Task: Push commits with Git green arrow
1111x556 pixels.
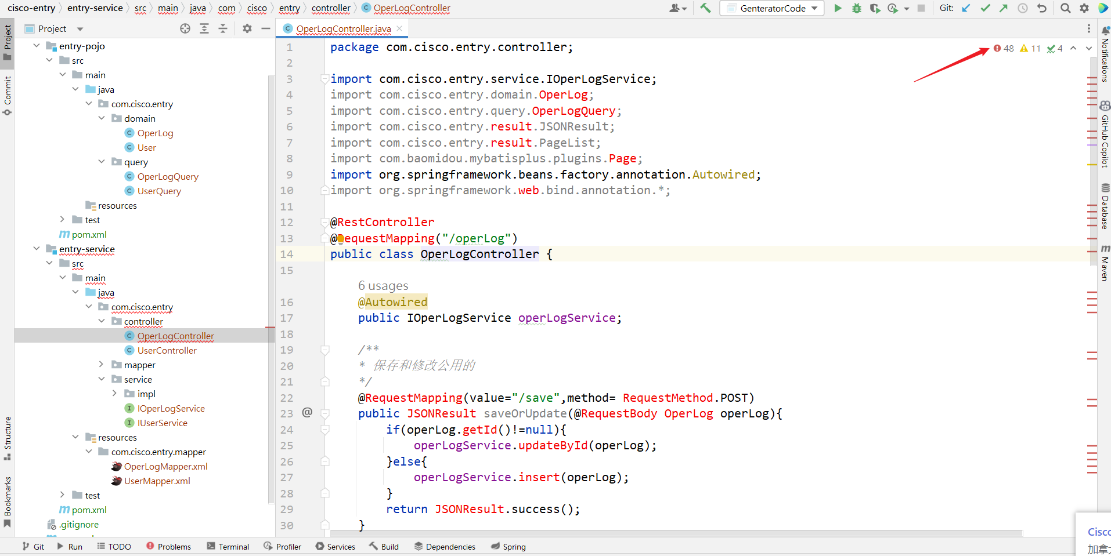Action: click(1004, 8)
